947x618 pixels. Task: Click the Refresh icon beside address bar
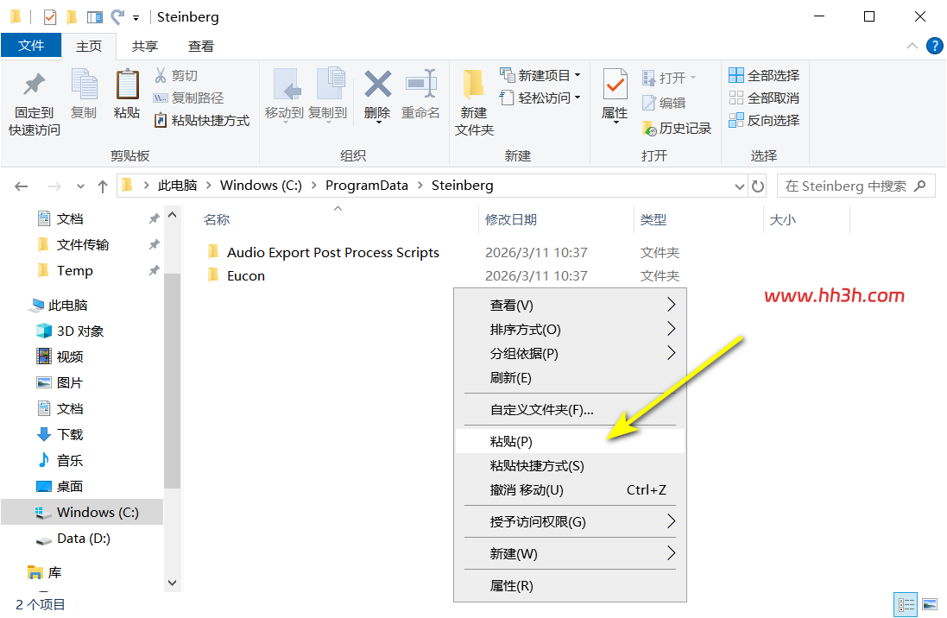coord(757,186)
